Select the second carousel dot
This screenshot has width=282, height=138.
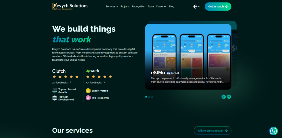coord(149,97)
